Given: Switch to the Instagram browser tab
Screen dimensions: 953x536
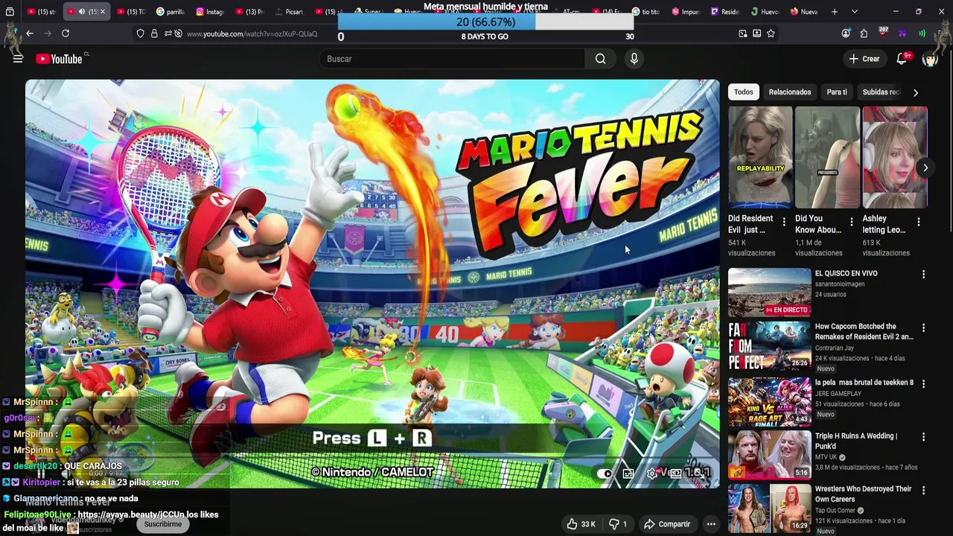Looking at the screenshot, I should tap(210, 12).
